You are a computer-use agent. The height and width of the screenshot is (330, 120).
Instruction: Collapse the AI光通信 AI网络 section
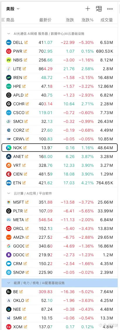click(x=9, y=33)
